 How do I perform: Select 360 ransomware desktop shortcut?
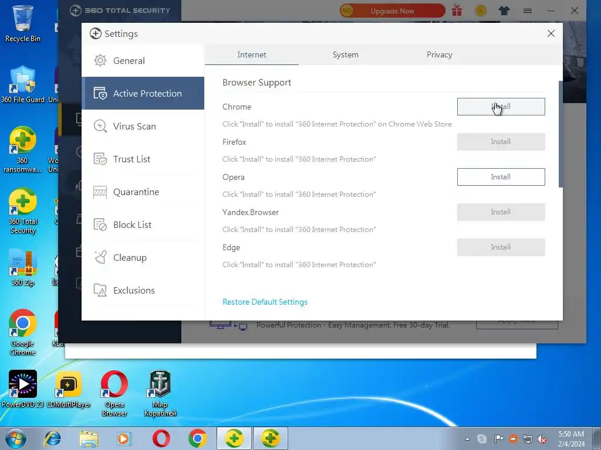(x=23, y=149)
